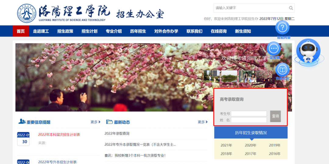Click the 来源: source text

[42, 143]
